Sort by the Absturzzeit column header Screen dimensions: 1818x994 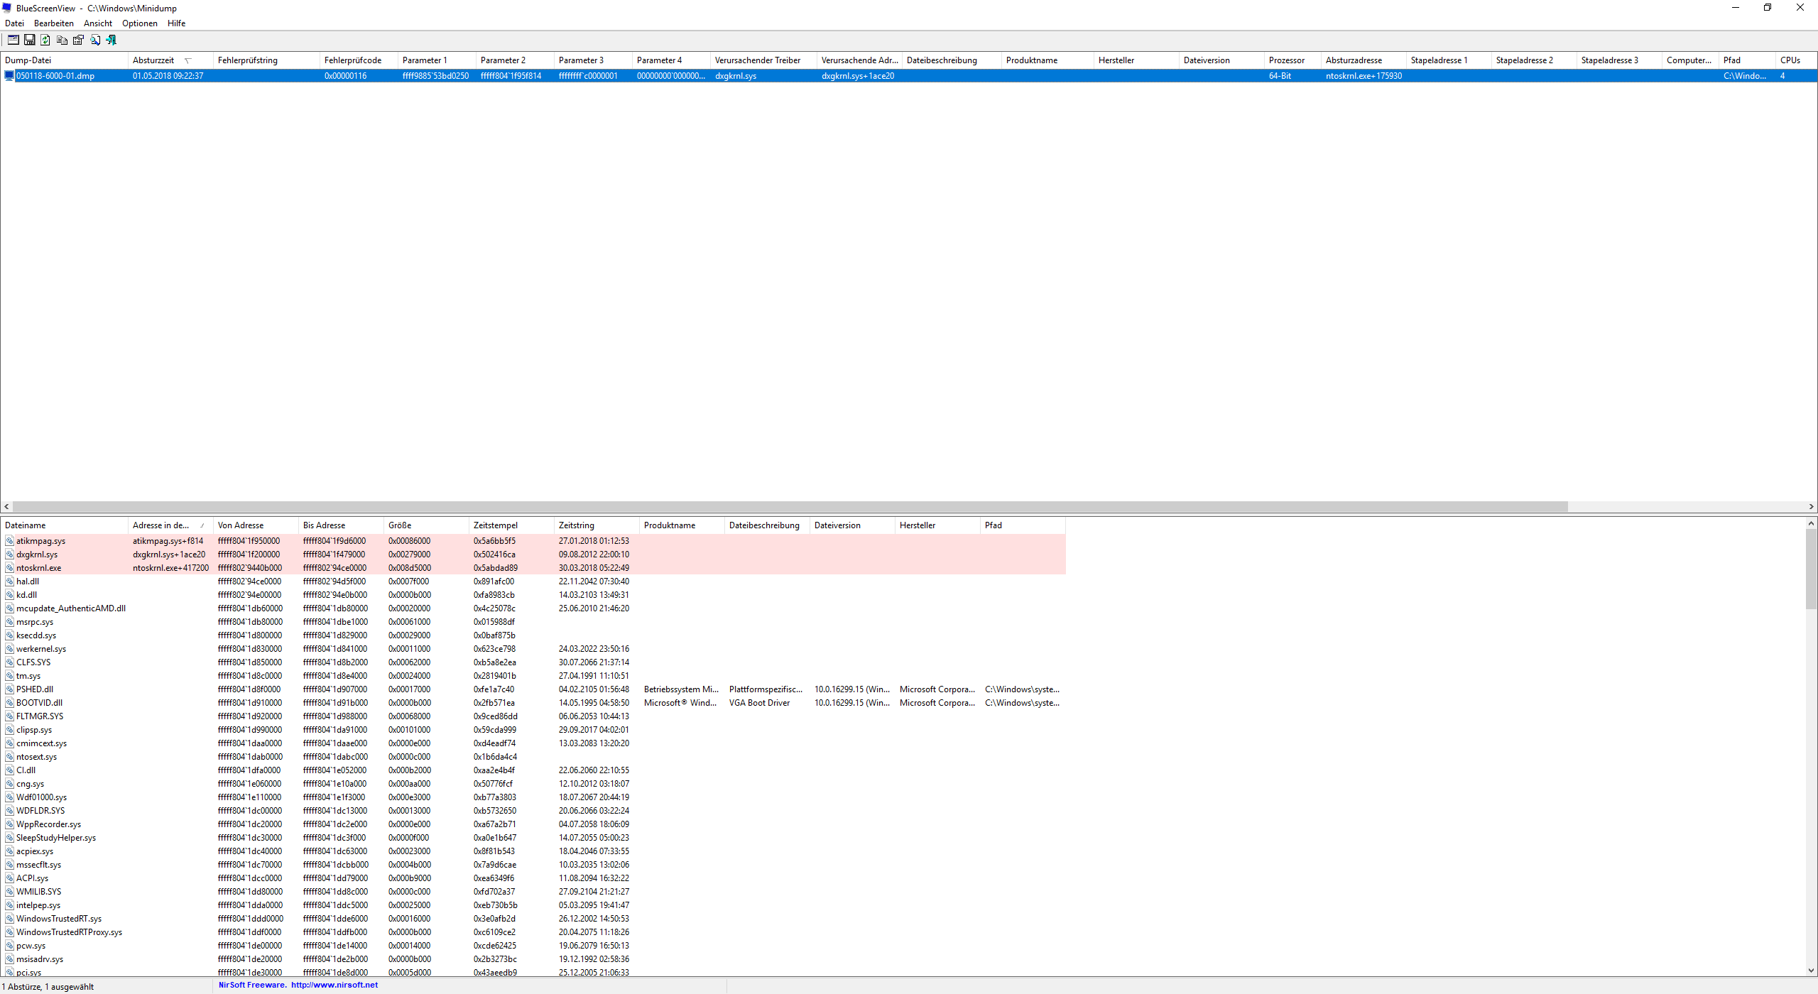(x=153, y=60)
